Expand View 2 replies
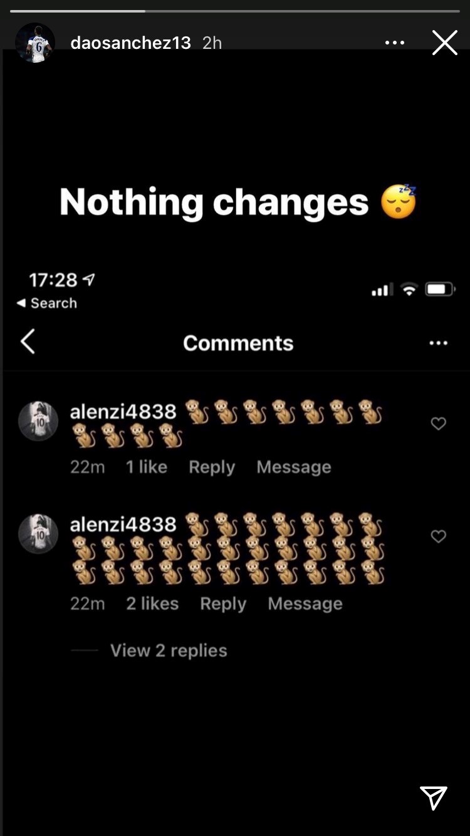470x836 pixels. (x=169, y=651)
